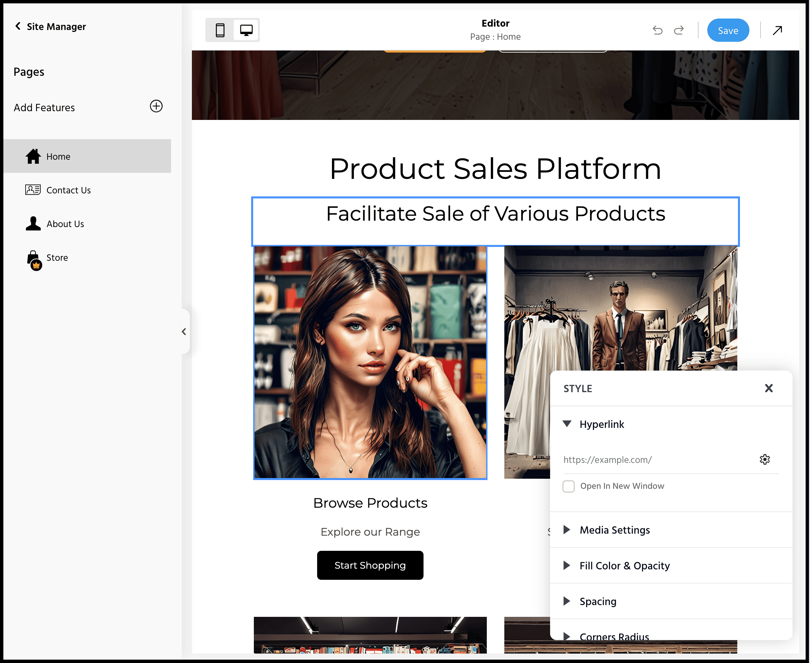This screenshot has width=810, height=663.
Task: Click the Start Shopping button
Action: tap(370, 565)
